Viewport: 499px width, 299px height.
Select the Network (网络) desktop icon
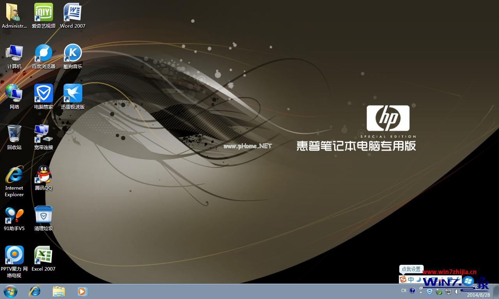tap(14, 97)
